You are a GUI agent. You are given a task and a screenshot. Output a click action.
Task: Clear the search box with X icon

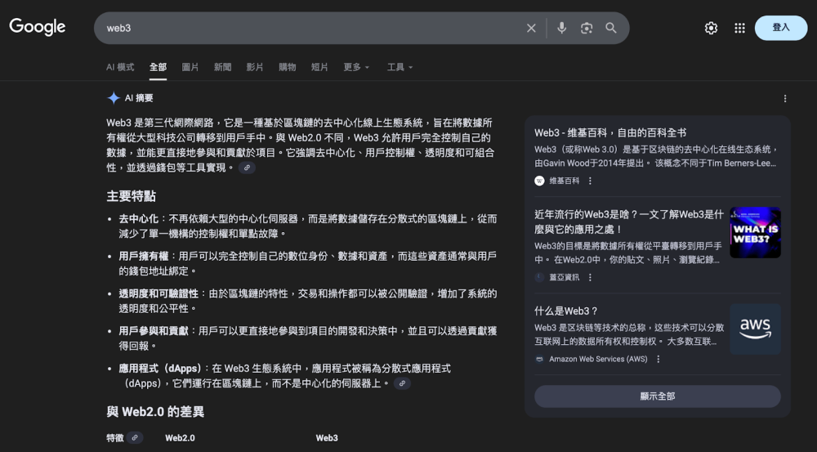click(531, 28)
